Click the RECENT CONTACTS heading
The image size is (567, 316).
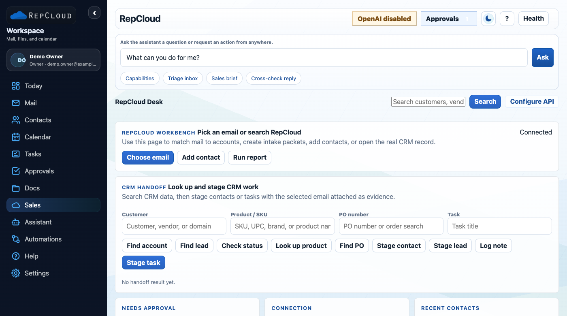pos(450,308)
